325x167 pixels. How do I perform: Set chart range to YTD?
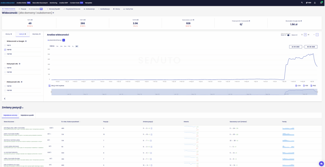pos(69,46)
